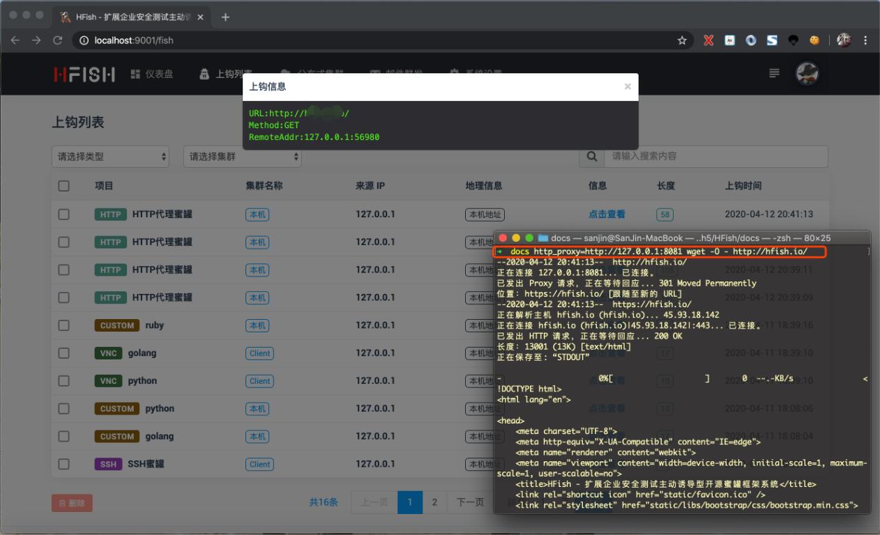Click the red 删除 button
The height and width of the screenshot is (535, 880).
(72, 503)
